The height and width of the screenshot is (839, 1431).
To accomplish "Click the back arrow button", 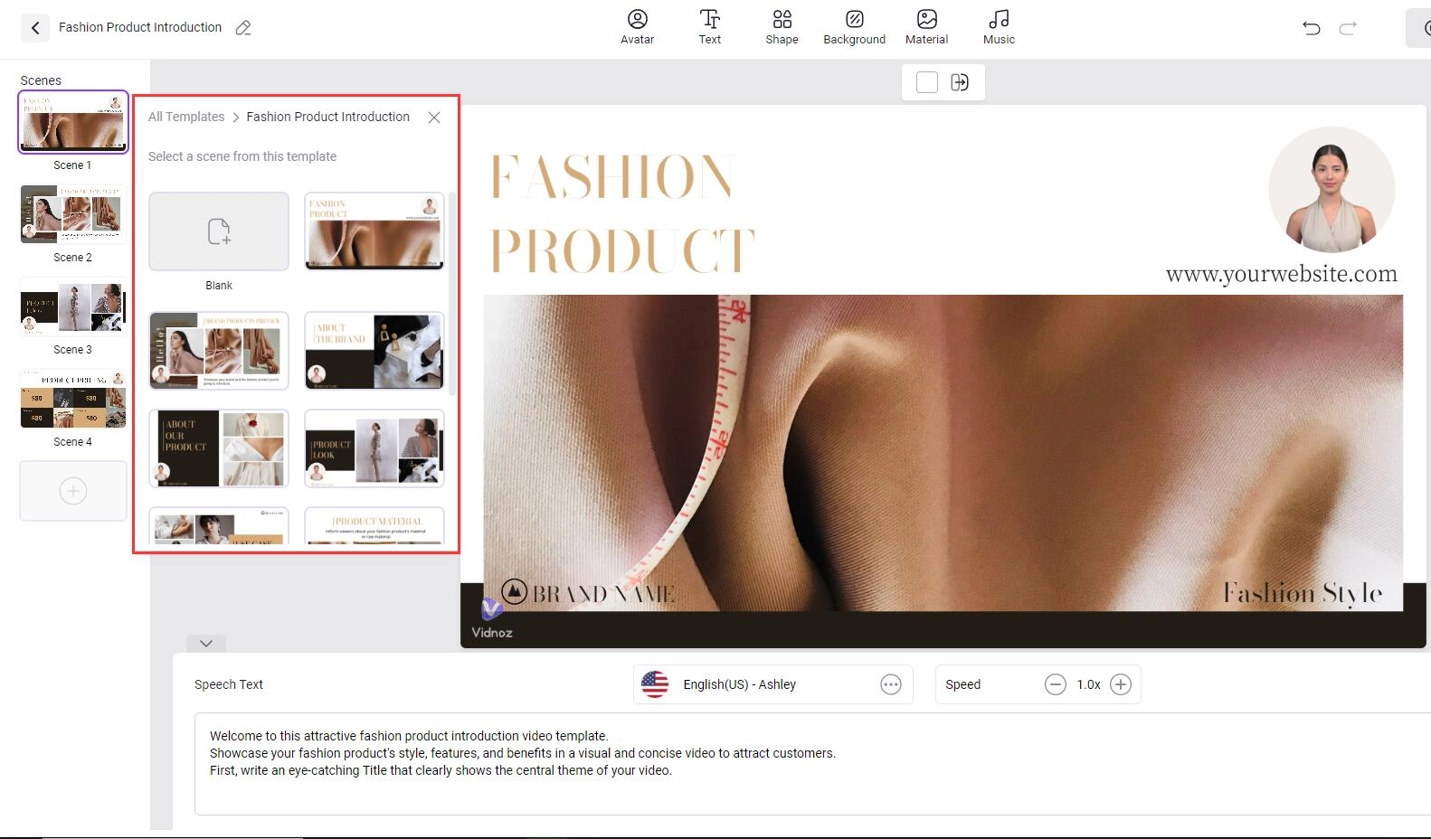I will 34,28.
